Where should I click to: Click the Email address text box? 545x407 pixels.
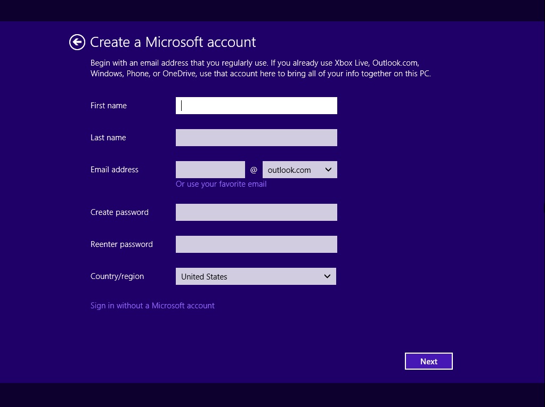click(x=210, y=169)
